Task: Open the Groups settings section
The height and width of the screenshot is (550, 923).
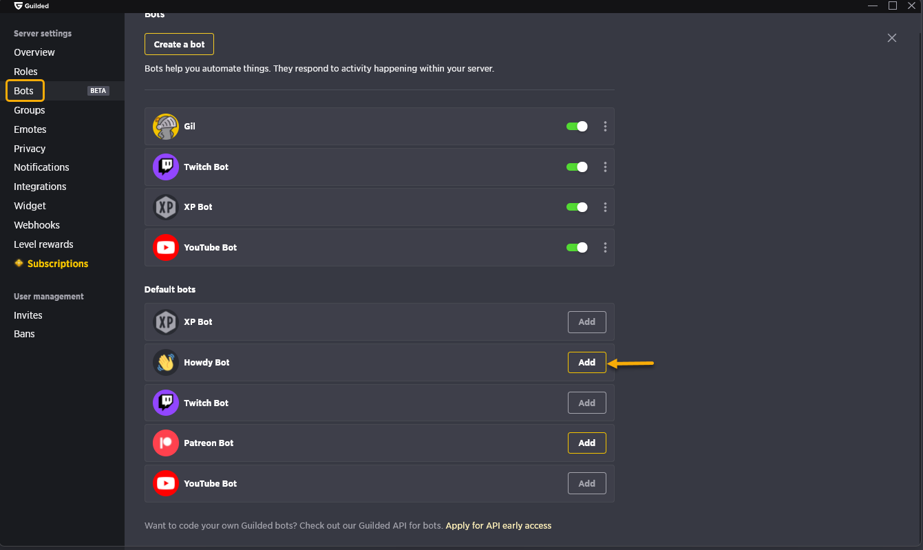Action: point(30,110)
